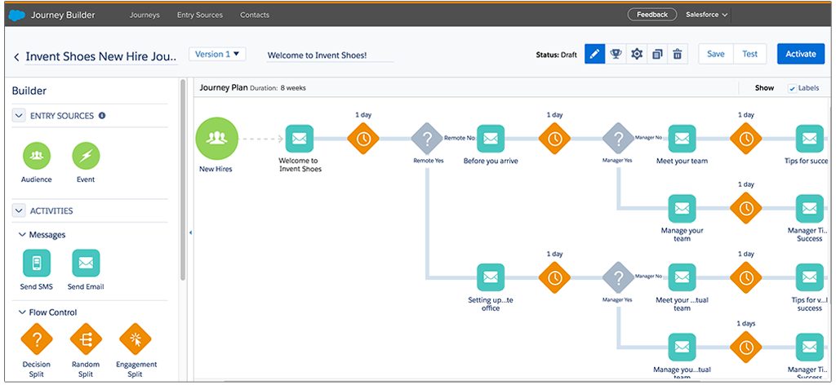The image size is (836, 385).
Task: Open the Version 1 dropdown
Action: tap(217, 54)
